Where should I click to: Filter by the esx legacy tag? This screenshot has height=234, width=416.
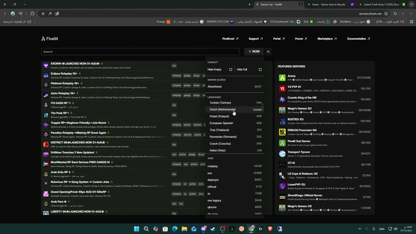point(235,200)
